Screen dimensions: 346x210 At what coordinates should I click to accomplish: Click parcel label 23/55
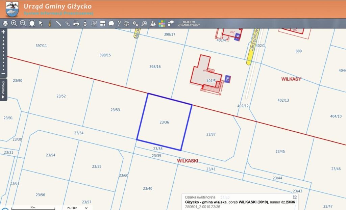[97, 166]
